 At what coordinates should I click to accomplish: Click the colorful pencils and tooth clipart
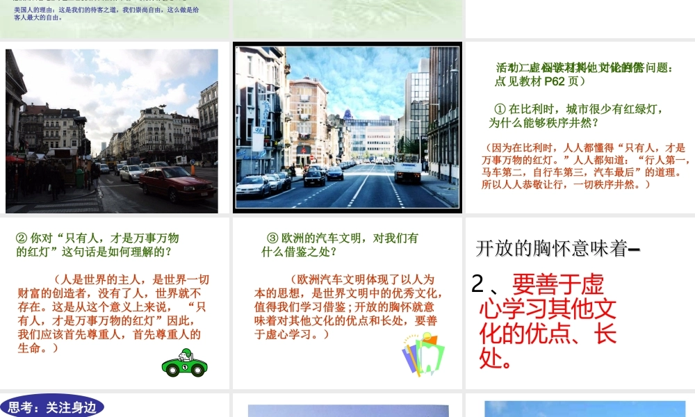[x=423, y=355]
